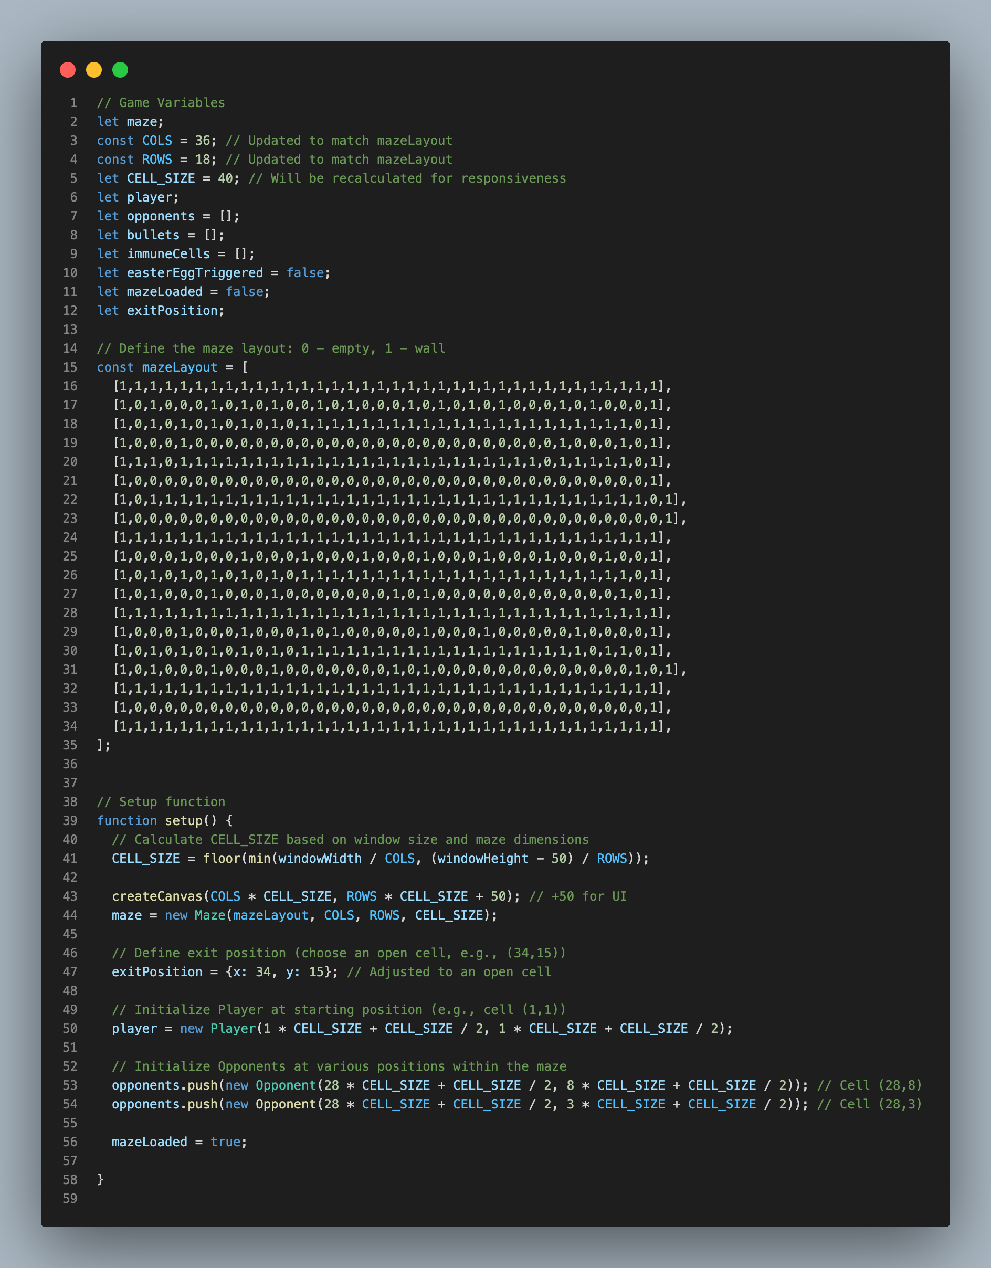Click 'opponents.push' on line 53
Screen dimensions: 991x1268
pos(165,1086)
